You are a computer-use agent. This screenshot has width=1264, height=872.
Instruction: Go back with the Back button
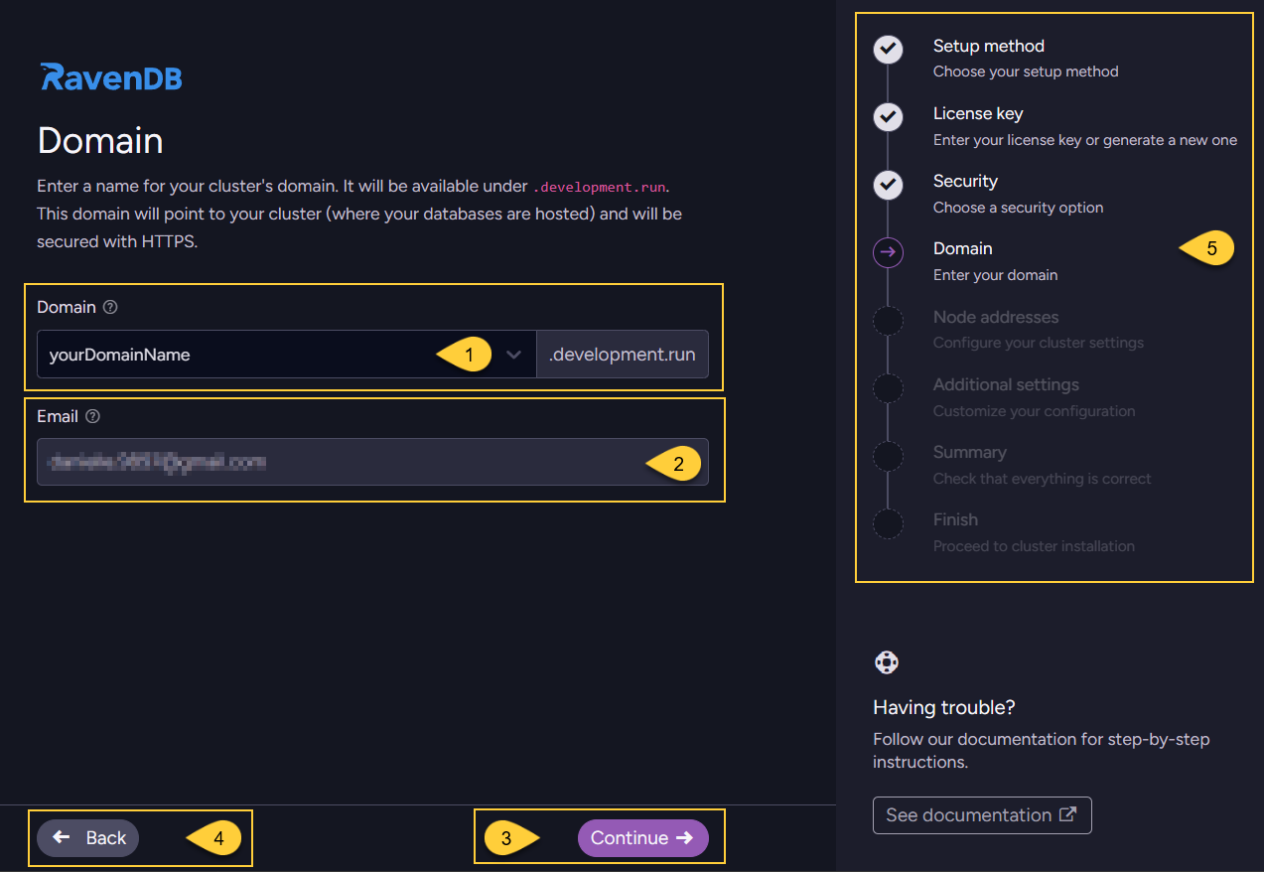(88, 838)
